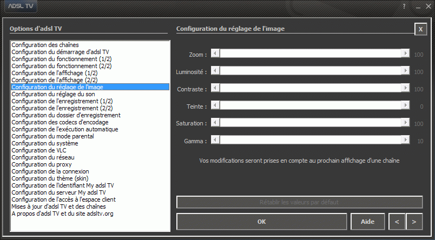Click right arrow of Zoom slider
This screenshot has width=435, height=240.
(405, 53)
